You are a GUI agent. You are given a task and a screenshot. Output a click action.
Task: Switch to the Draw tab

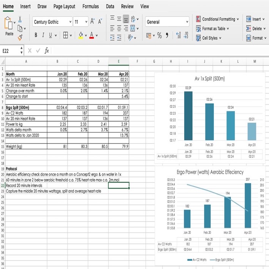42,6
